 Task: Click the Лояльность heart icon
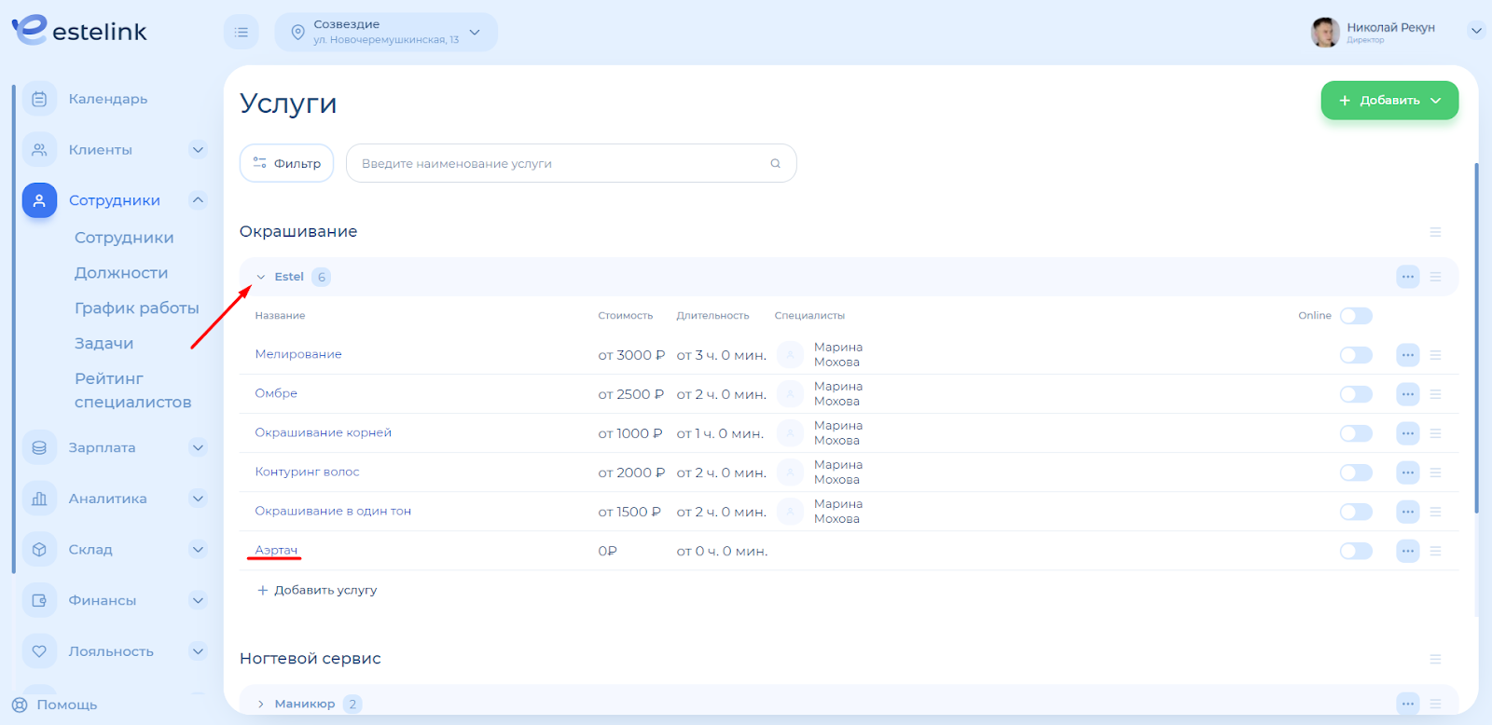39,651
